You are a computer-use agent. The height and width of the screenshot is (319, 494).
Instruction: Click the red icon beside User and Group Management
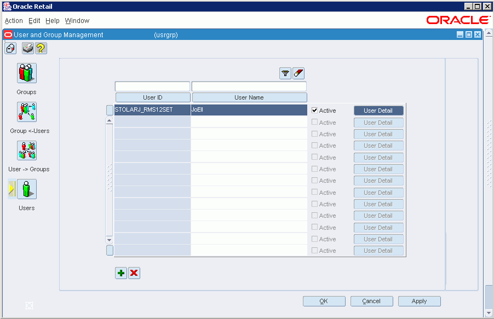click(8, 34)
